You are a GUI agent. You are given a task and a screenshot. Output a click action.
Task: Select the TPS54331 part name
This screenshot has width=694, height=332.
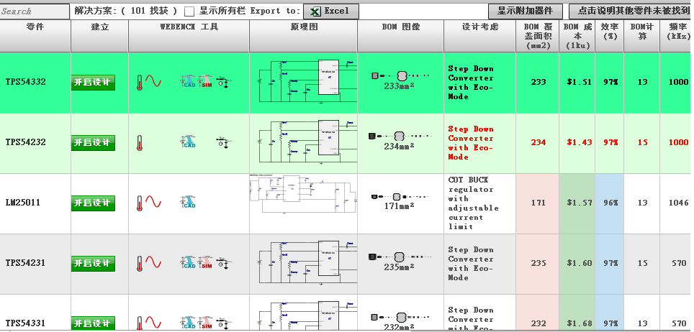(x=26, y=323)
